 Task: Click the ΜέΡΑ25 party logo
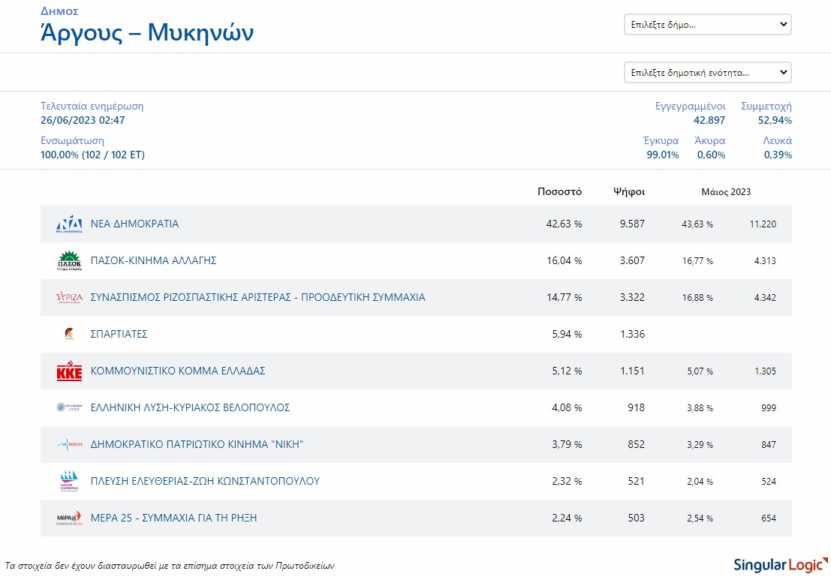[69, 518]
